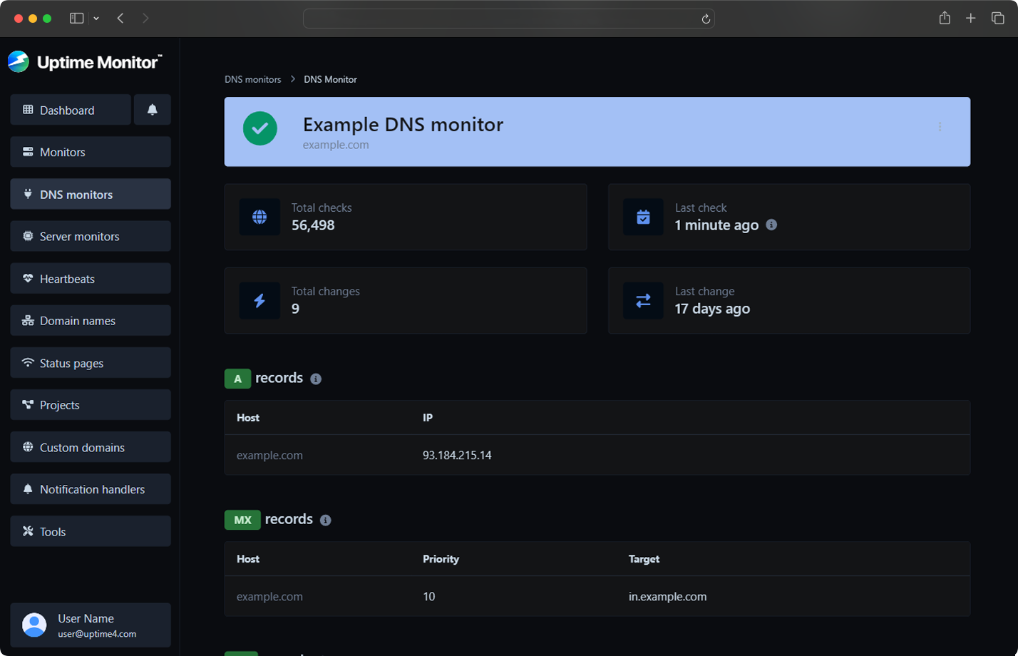Open the Dashboard grid icon
This screenshot has width=1018, height=656.
pyautogui.click(x=27, y=110)
